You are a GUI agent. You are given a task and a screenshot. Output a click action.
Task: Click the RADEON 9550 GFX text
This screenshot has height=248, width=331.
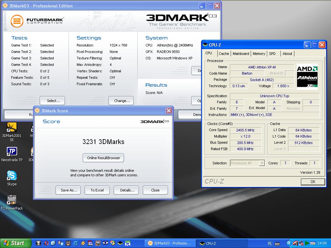click(168, 52)
